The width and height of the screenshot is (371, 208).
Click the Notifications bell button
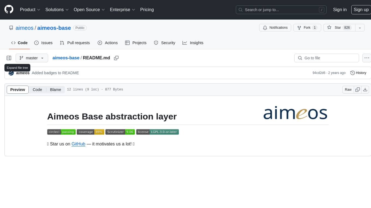coord(275,28)
